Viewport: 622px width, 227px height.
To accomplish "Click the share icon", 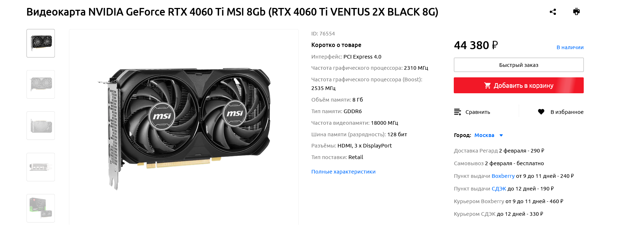I will (x=553, y=12).
